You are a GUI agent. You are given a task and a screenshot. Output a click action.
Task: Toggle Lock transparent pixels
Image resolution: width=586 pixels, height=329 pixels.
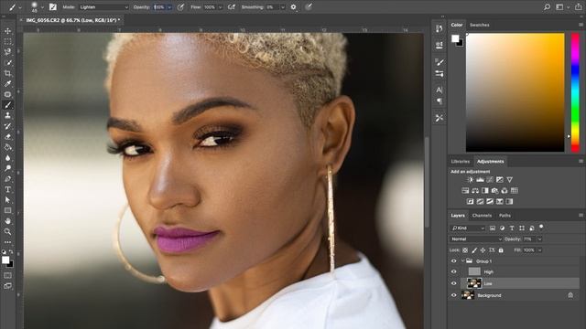click(x=465, y=250)
